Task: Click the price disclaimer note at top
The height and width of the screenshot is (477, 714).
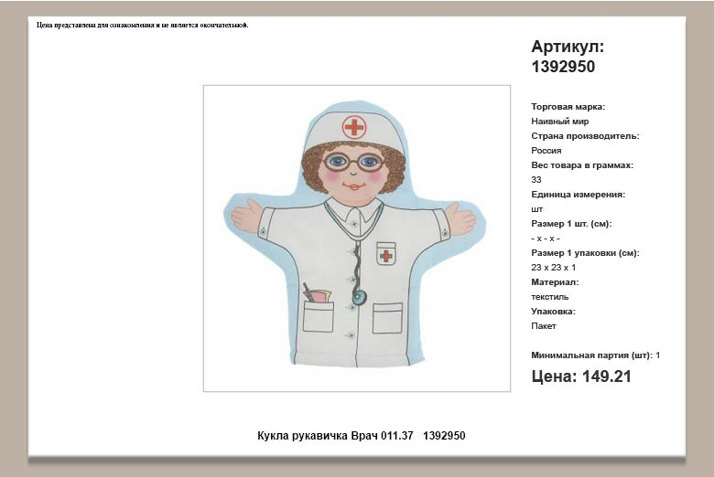Action: point(143,25)
